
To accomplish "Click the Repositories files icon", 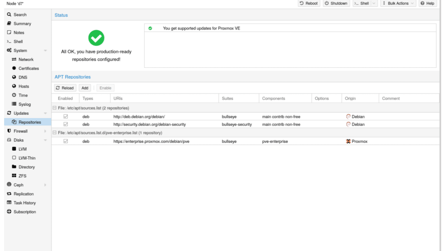I will 14,122.
